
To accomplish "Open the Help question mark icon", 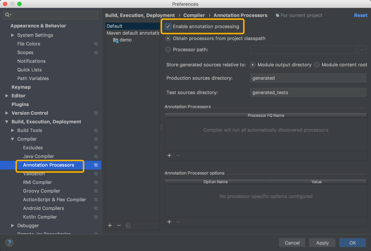I will (x=9, y=243).
